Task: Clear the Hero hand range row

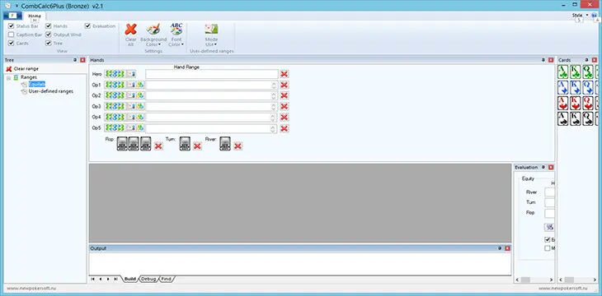Action: click(285, 74)
